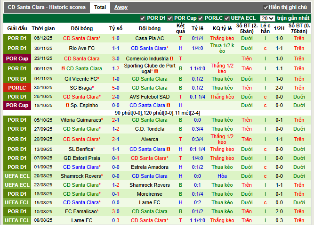The image size is (314, 225).
Task: Click the PORLC league label
Action: click(x=17, y=88)
